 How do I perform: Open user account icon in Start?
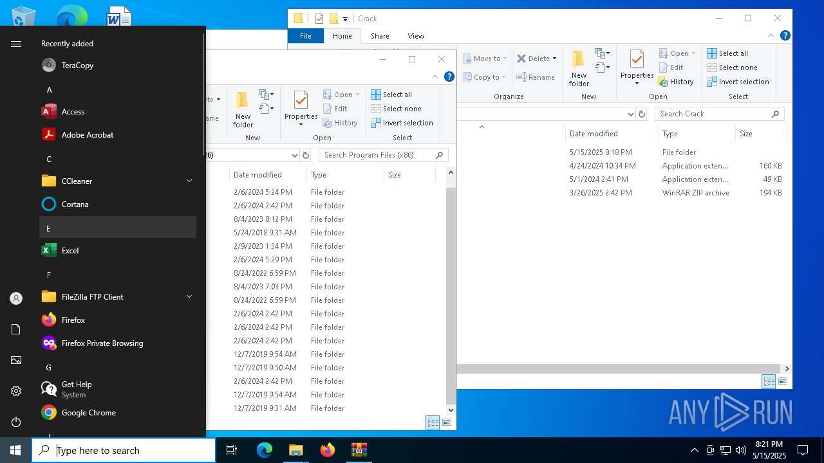(x=16, y=298)
